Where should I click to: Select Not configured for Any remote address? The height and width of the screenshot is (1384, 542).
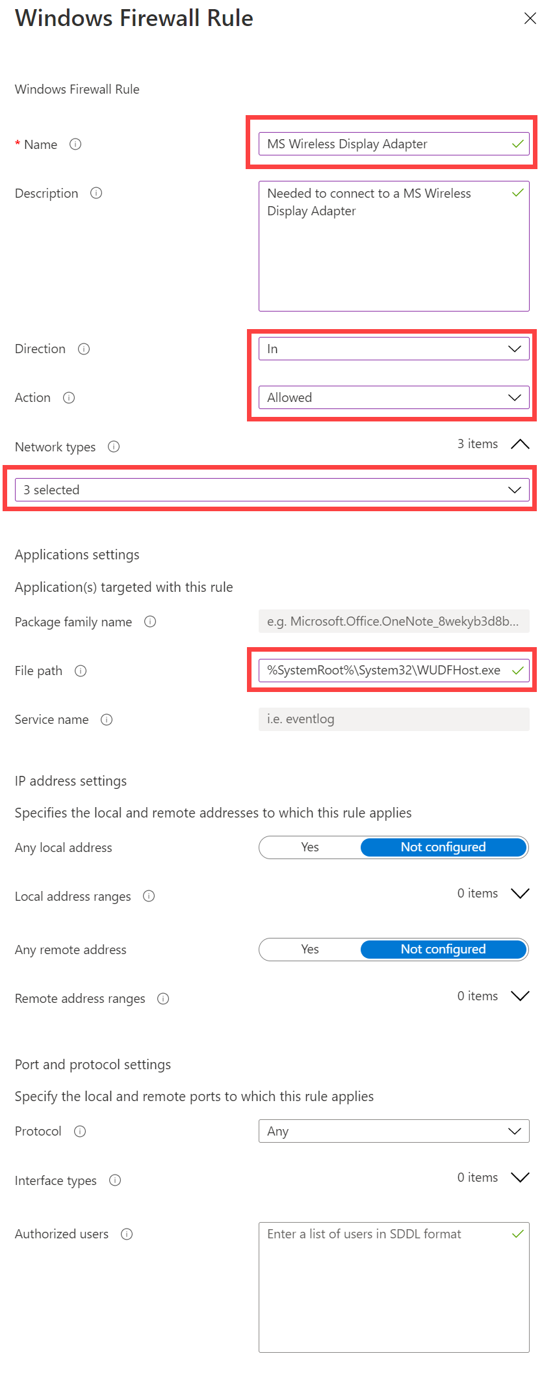click(443, 950)
